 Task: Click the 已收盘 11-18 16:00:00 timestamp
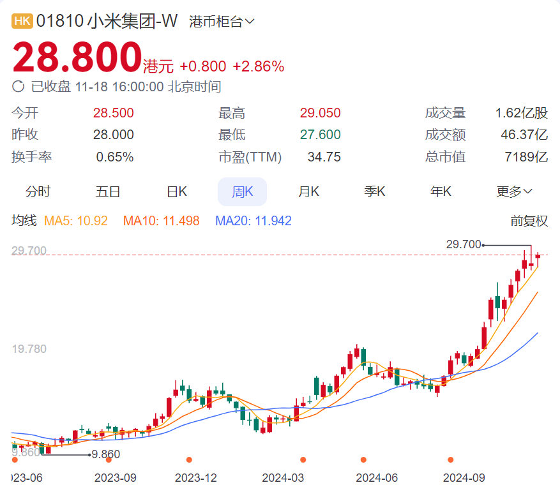pos(126,86)
